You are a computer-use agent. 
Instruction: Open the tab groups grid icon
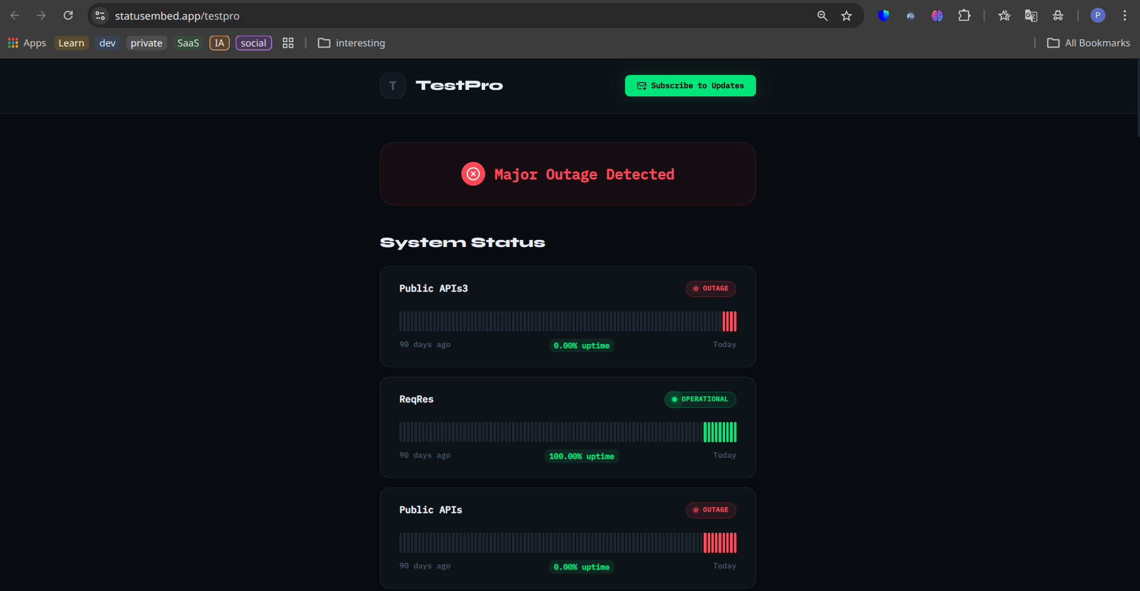click(288, 43)
